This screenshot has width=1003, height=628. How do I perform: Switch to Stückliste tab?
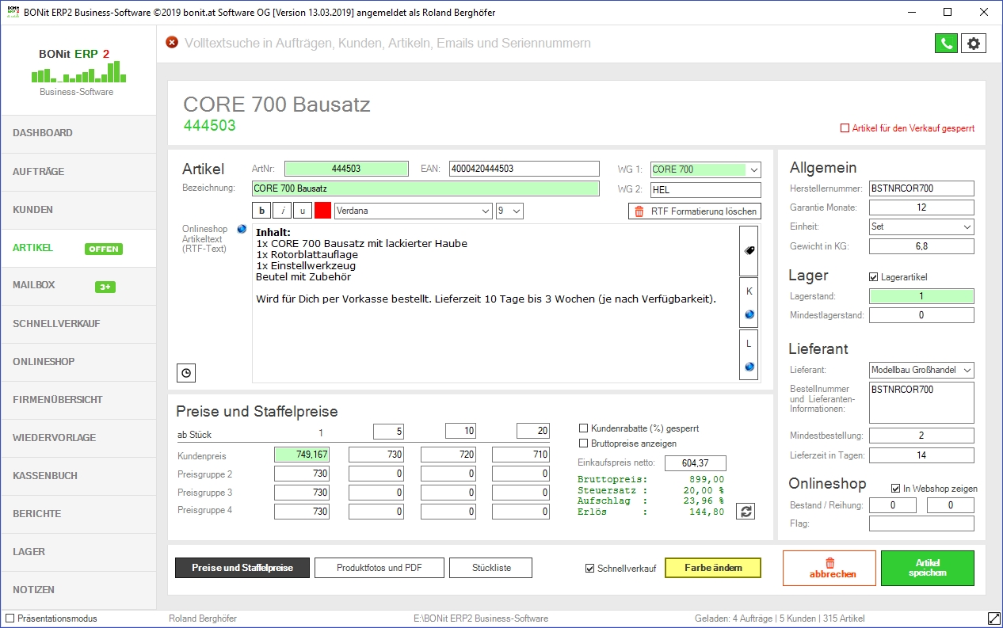click(491, 568)
